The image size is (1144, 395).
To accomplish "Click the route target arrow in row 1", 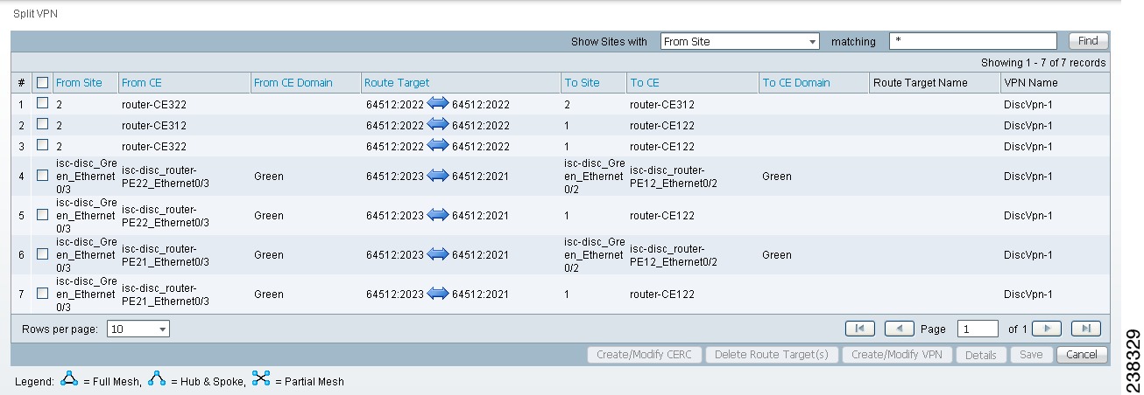I will 437,104.
